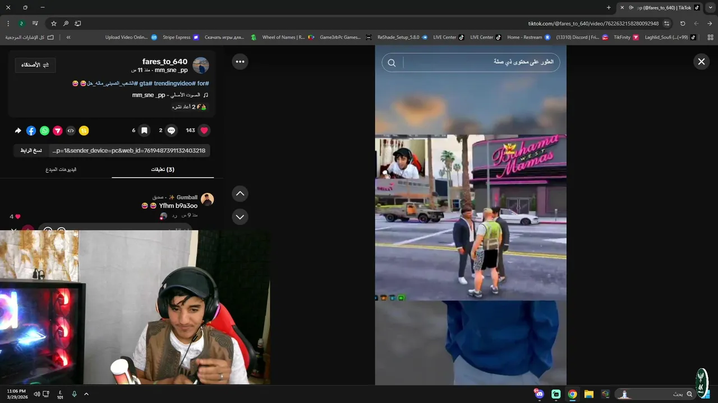Open the original sound mm_sne_pp link
Viewport: 718px width, 403px height.
point(171,95)
